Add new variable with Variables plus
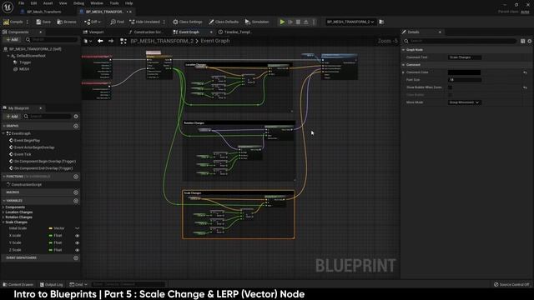The image size is (534, 300). click(x=76, y=201)
